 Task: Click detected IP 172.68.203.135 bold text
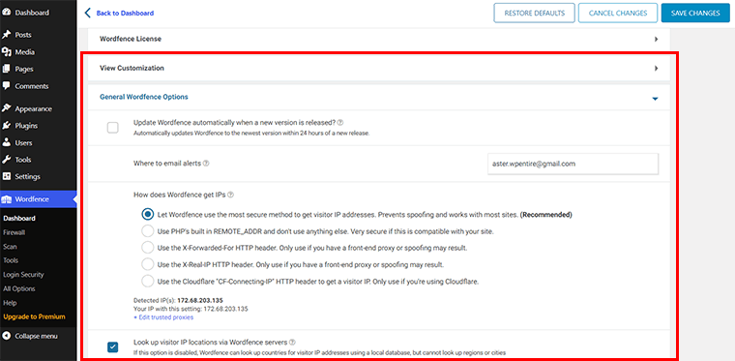[199, 301]
